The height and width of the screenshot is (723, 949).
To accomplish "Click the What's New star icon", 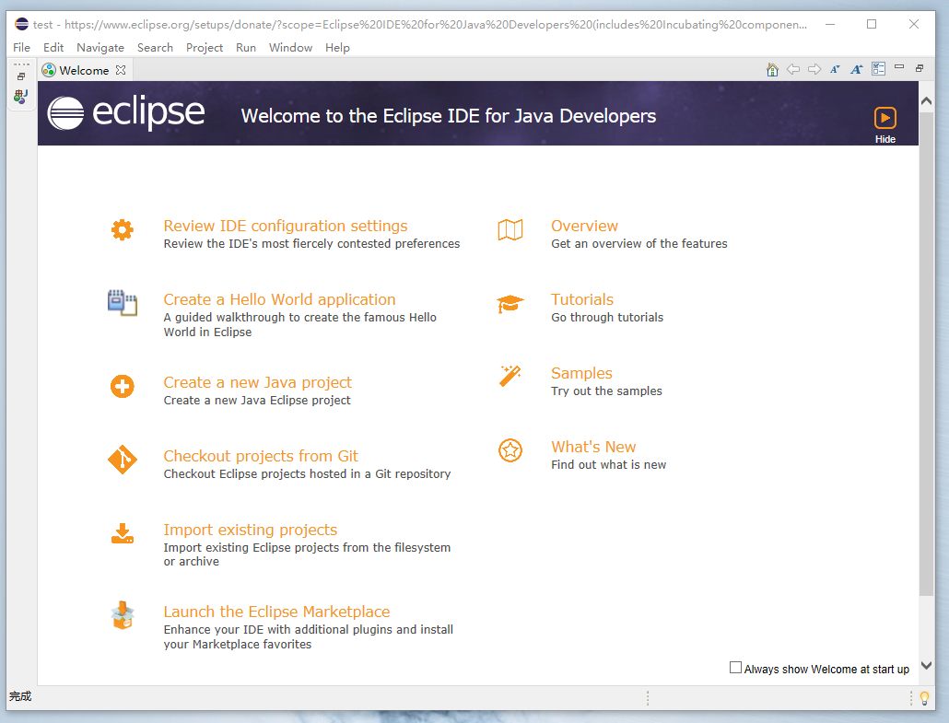I will tap(510, 450).
